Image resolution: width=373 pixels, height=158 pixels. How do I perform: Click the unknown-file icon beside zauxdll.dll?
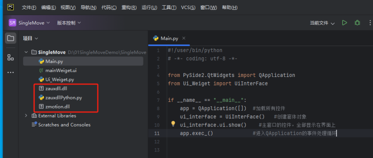[41, 88]
